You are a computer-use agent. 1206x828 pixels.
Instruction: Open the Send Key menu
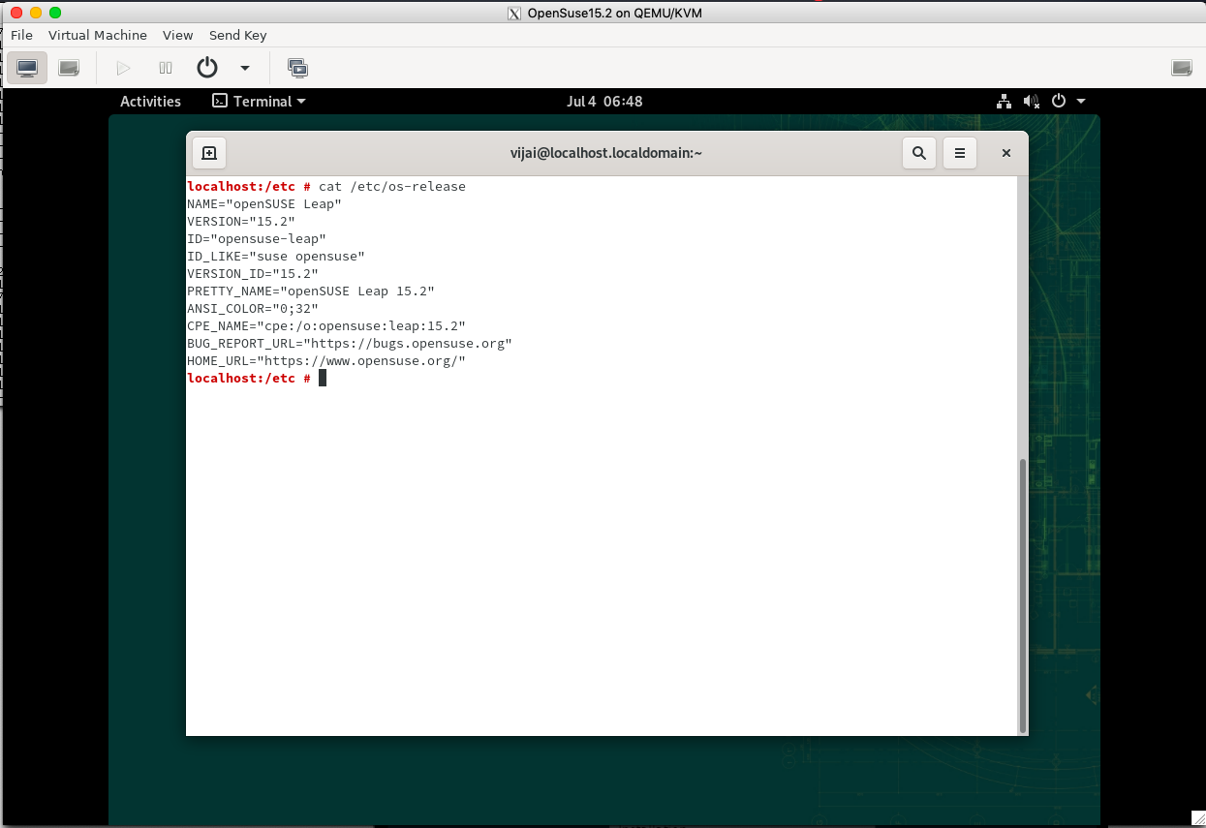pyautogui.click(x=238, y=35)
